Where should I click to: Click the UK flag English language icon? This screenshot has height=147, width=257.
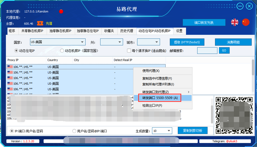[235, 23]
